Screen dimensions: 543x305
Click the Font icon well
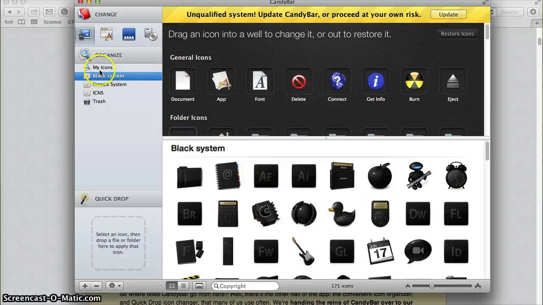(260, 80)
